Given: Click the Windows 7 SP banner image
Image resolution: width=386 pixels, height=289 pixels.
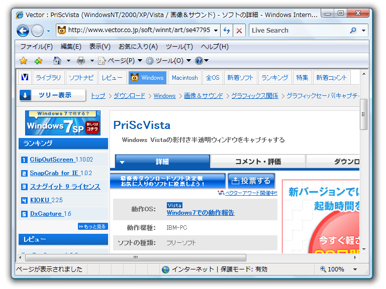Looking at the screenshot, I should pos(63,122).
